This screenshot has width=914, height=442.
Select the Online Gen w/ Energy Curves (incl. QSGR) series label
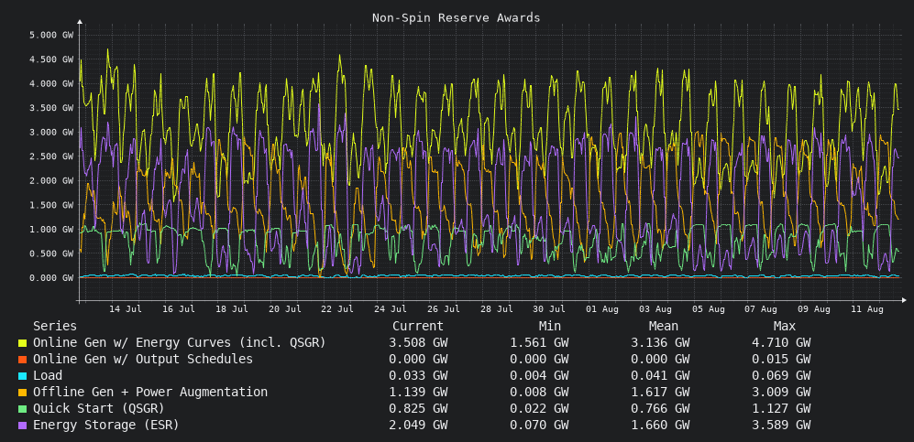[179, 343]
